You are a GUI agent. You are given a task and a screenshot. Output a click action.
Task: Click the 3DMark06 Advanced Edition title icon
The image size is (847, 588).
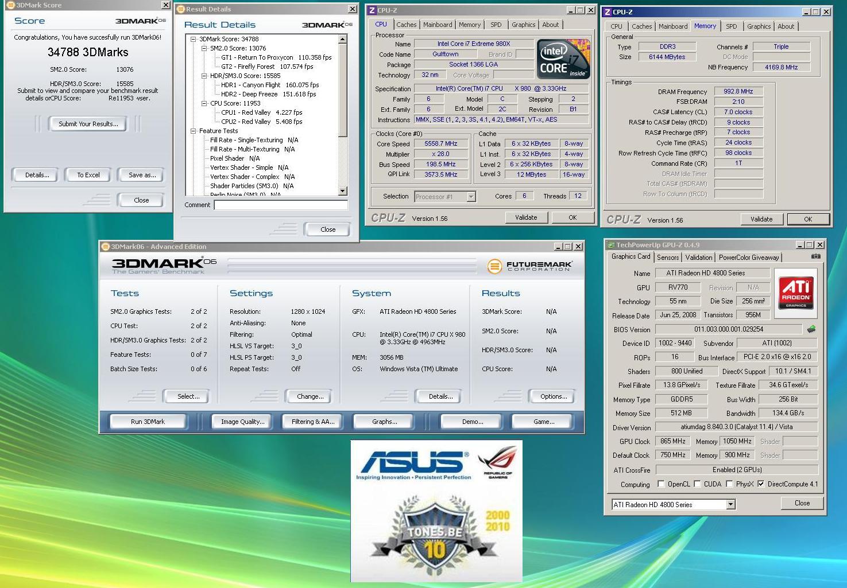coord(105,247)
